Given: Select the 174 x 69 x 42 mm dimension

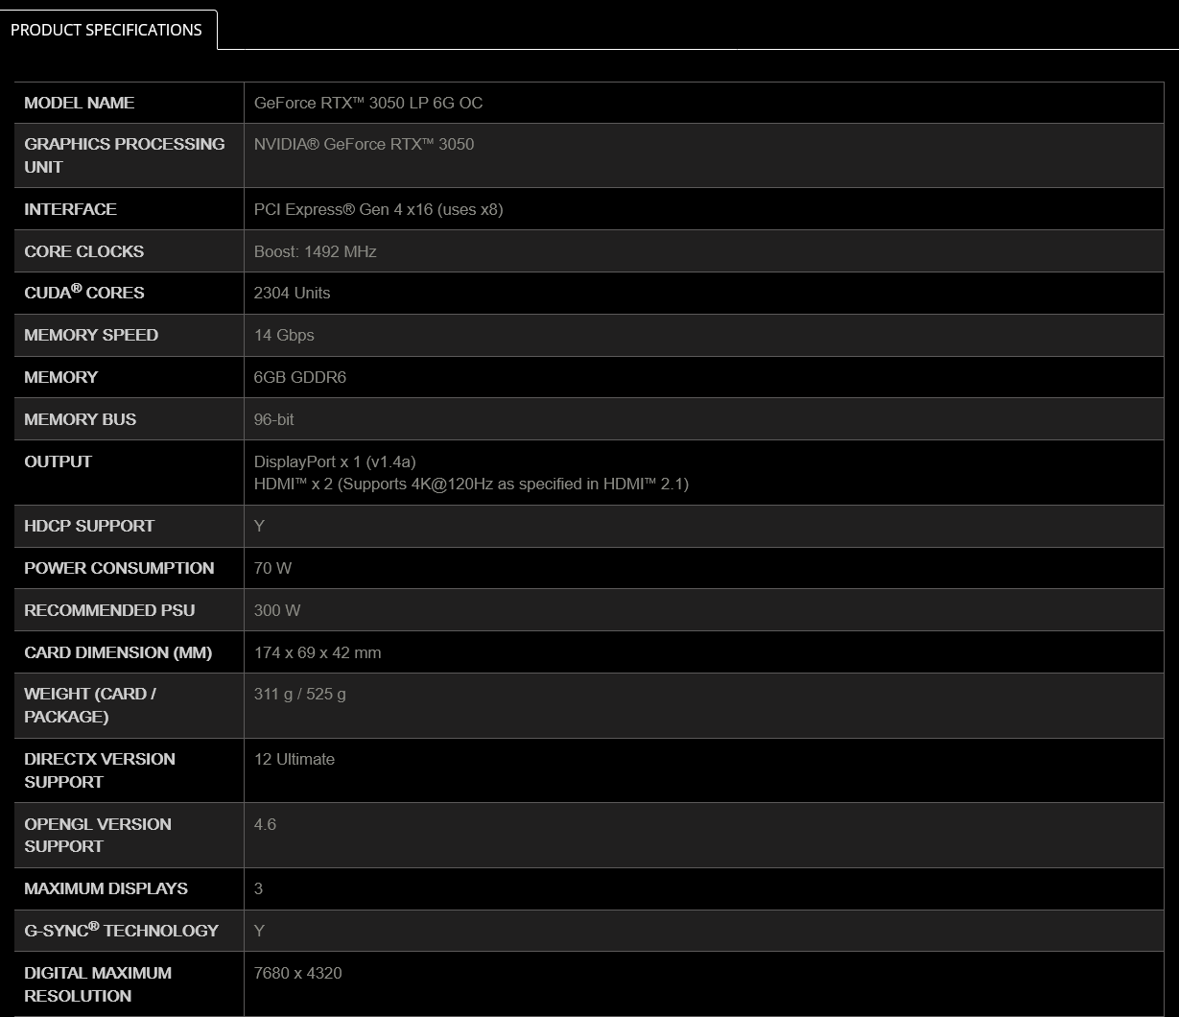Looking at the screenshot, I should point(318,652).
